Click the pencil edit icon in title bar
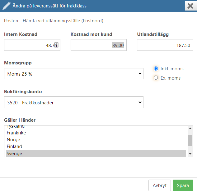The height and width of the screenshot is (192, 197). pos(6,6)
